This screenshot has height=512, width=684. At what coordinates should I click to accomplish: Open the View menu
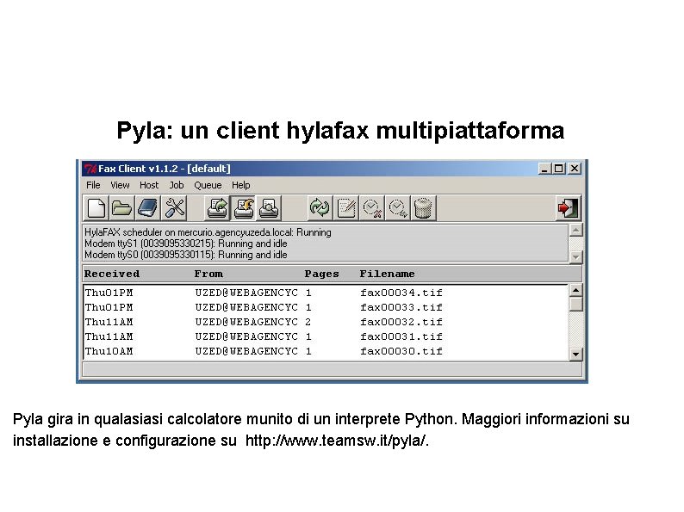point(120,185)
